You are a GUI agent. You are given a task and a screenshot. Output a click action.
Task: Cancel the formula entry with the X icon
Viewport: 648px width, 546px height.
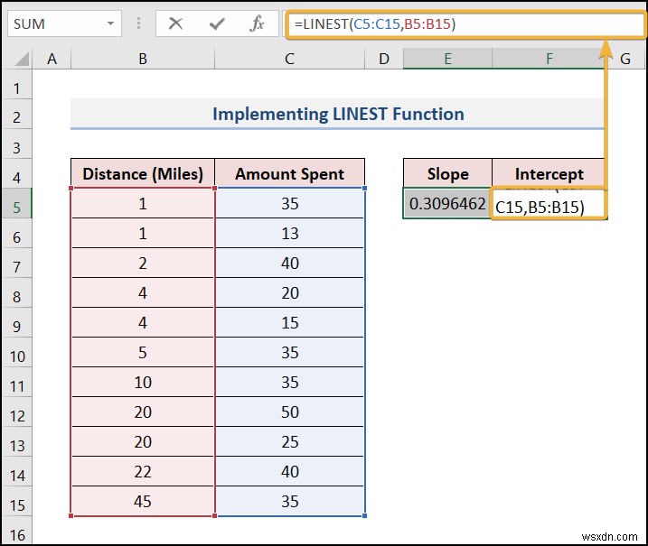pos(175,23)
